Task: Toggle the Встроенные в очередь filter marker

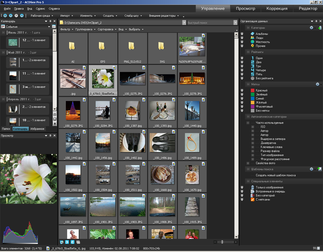Action: [x=242, y=191]
